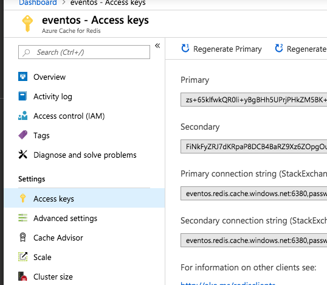Image resolution: width=327 pixels, height=285 pixels.
Task: Click 'Secondary connection string' label
Action: tap(254, 220)
